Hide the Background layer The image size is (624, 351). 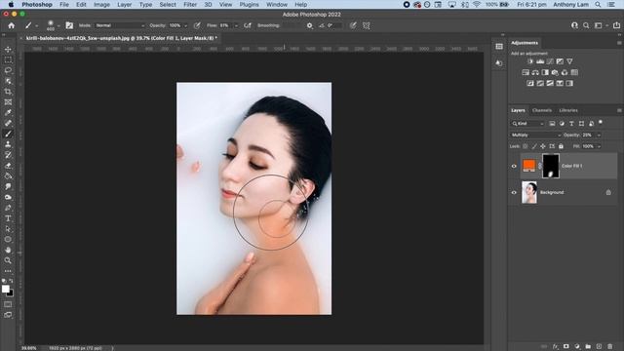tap(514, 193)
